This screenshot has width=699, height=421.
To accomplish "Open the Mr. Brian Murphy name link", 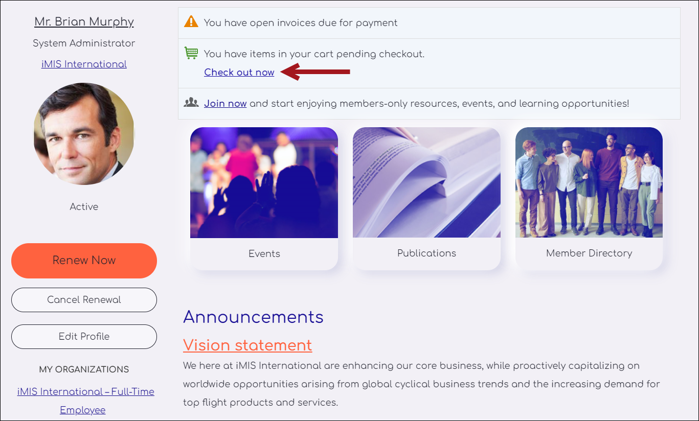I will pos(84,21).
